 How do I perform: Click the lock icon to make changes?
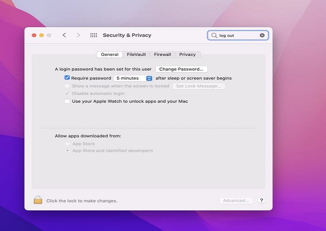pyautogui.click(x=38, y=200)
